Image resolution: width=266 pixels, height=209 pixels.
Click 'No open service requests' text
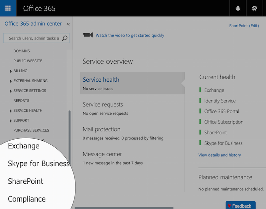pos(105,113)
